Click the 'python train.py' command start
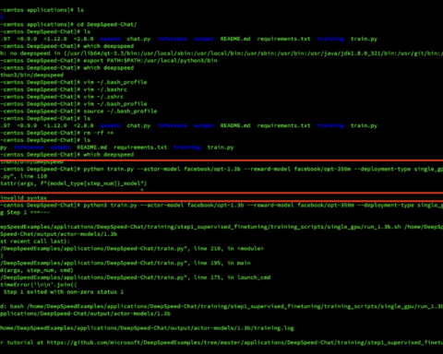The image size is (443, 354). pos(109,169)
